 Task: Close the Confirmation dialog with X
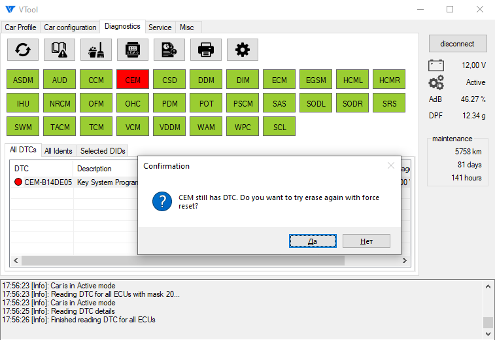(390, 166)
